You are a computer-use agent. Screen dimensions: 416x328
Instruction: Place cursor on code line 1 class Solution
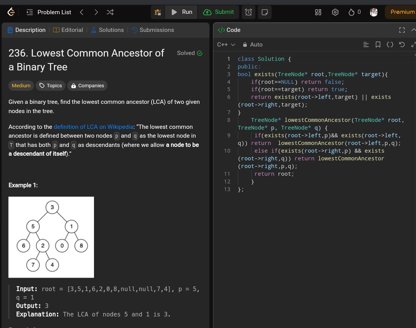(x=264, y=59)
